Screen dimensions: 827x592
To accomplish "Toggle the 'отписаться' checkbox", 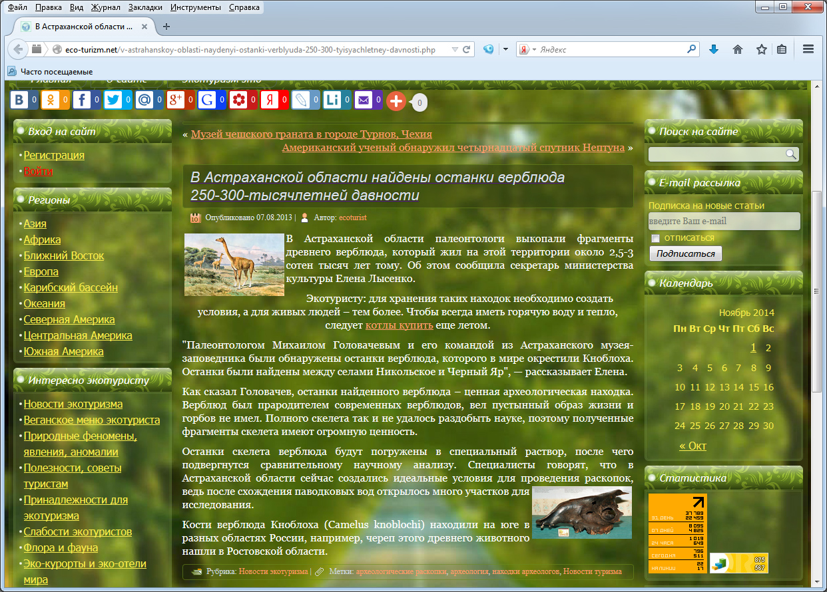I will tap(655, 238).
